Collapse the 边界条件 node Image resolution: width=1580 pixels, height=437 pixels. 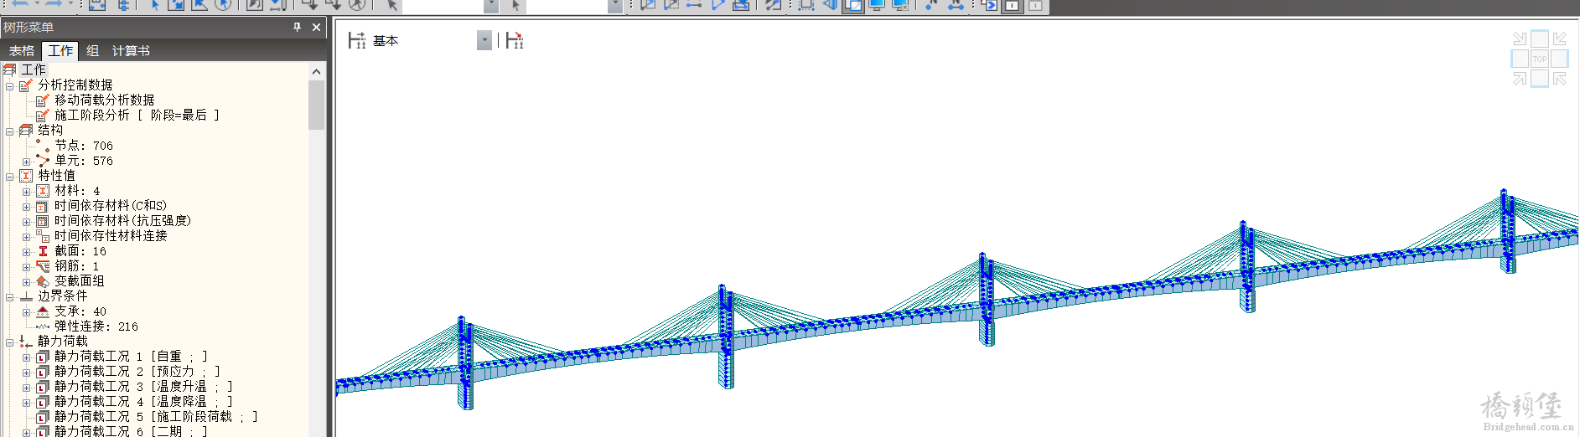pyautogui.click(x=10, y=296)
